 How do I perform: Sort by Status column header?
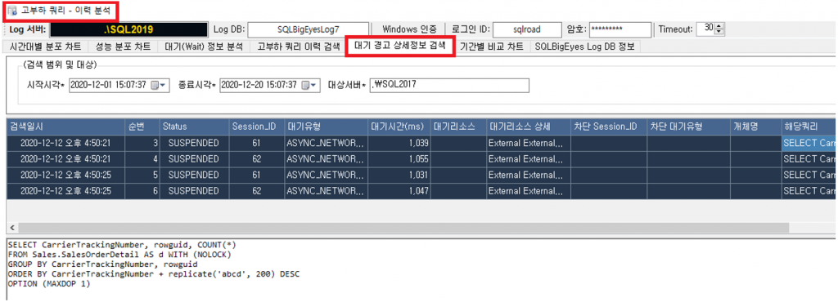194,127
